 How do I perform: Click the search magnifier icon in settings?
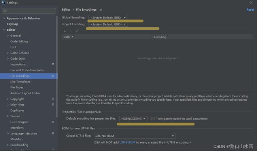[5, 11]
